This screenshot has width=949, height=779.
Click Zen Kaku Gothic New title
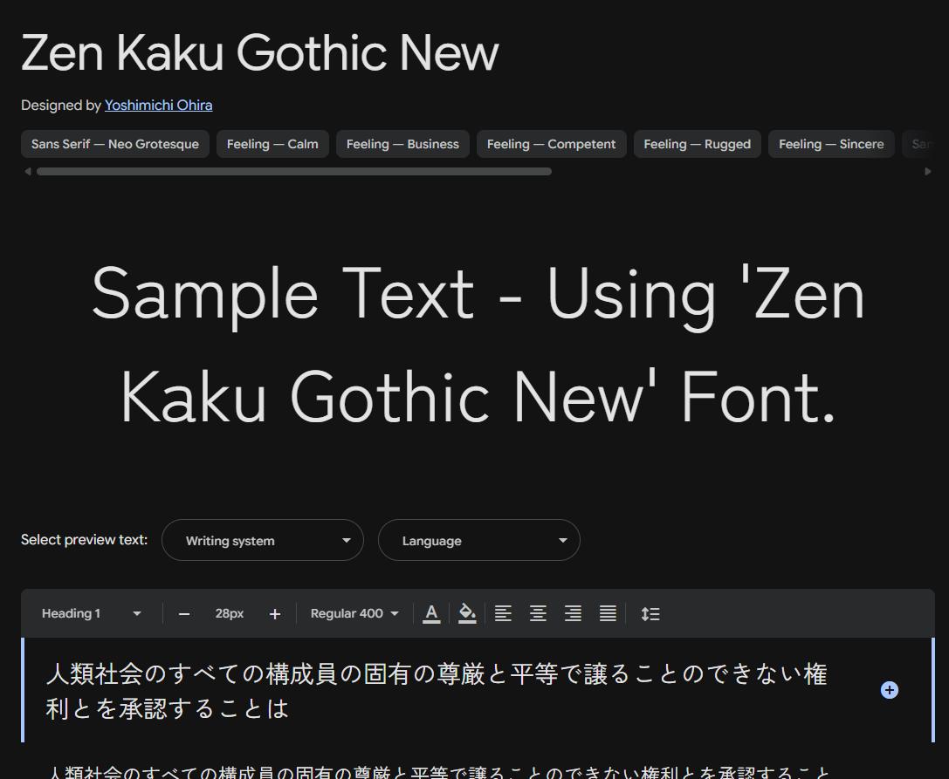point(260,52)
